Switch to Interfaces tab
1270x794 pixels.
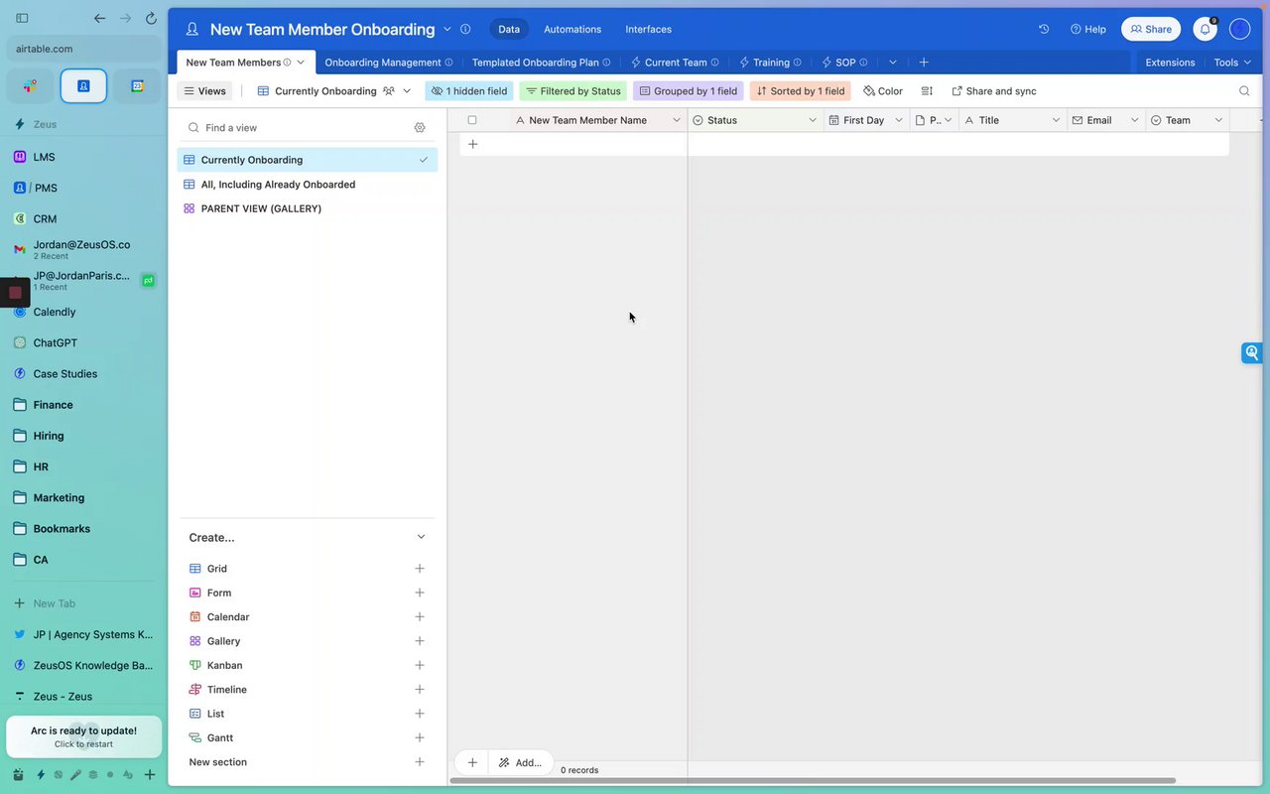(648, 29)
